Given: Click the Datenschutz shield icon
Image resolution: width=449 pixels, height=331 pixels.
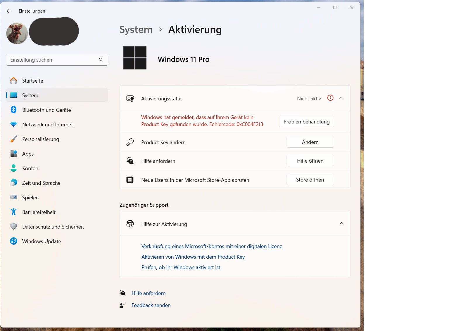Looking at the screenshot, I should (x=13, y=227).
